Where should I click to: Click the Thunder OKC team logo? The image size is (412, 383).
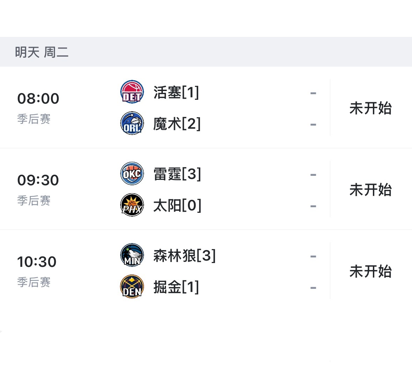(132, 173)
